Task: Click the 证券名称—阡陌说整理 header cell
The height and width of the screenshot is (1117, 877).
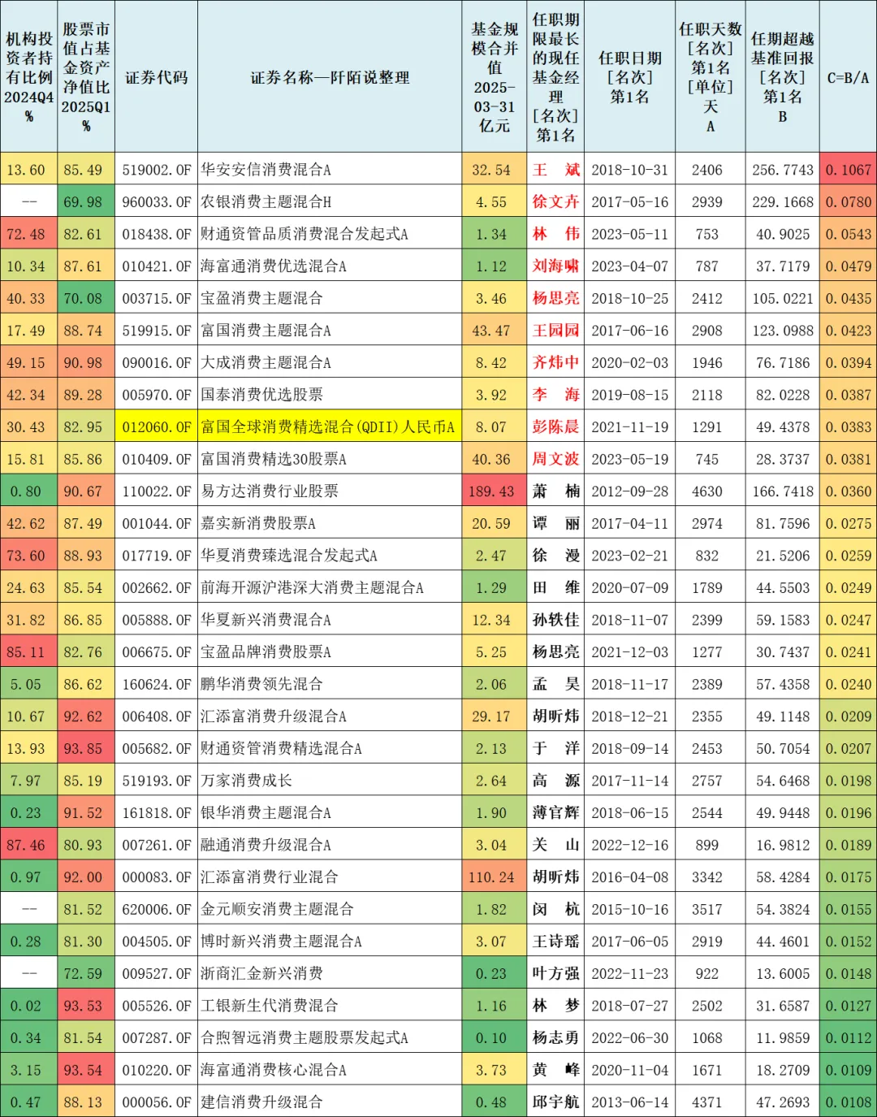Action: click(330, 78)
